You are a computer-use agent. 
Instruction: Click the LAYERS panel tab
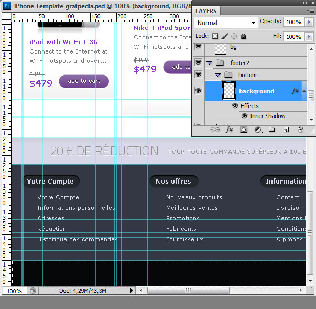(206, 11)
